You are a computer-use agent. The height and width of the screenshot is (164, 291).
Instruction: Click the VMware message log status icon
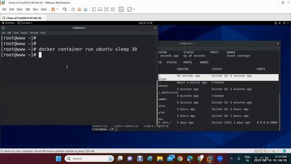(285, 151)
